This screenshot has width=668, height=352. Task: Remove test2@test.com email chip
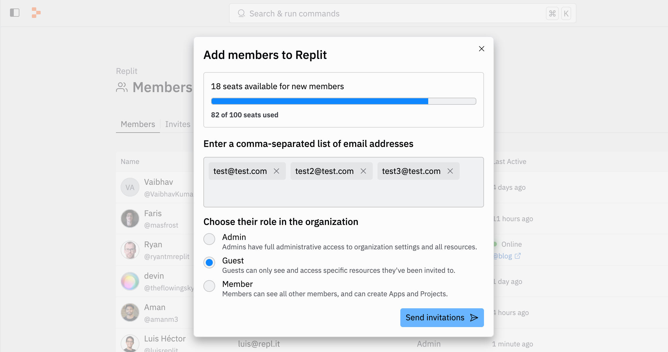click(363, 171)
